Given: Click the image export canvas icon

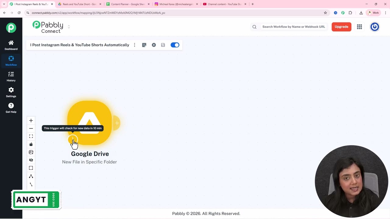Looking at the screenshot, I should coord(31,152).
